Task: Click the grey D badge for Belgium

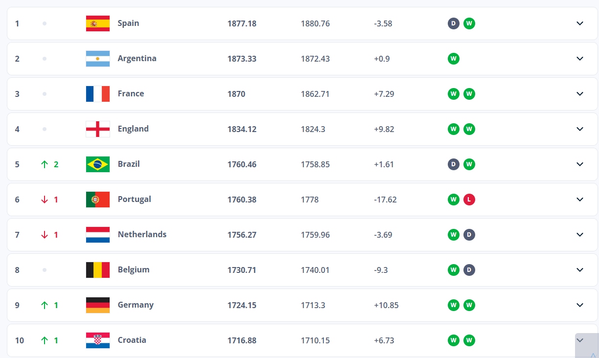Action: [x=469, y=269]
